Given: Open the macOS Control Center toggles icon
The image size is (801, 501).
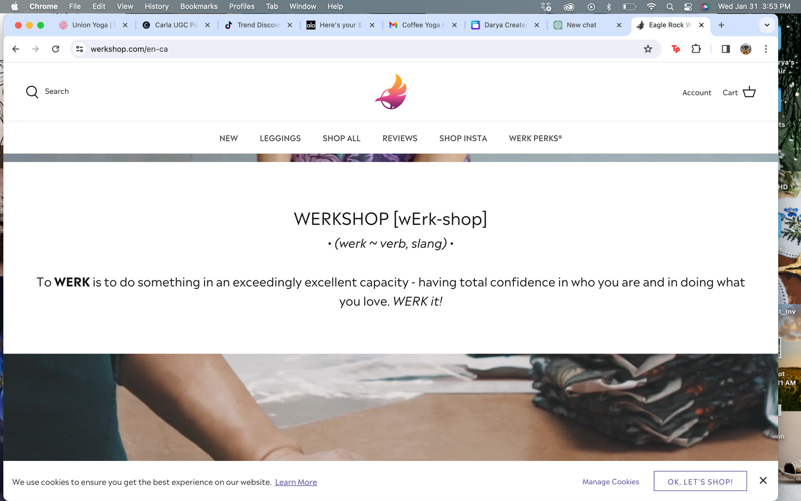Looking at the screenshot, I should click(x=688, y=7).
